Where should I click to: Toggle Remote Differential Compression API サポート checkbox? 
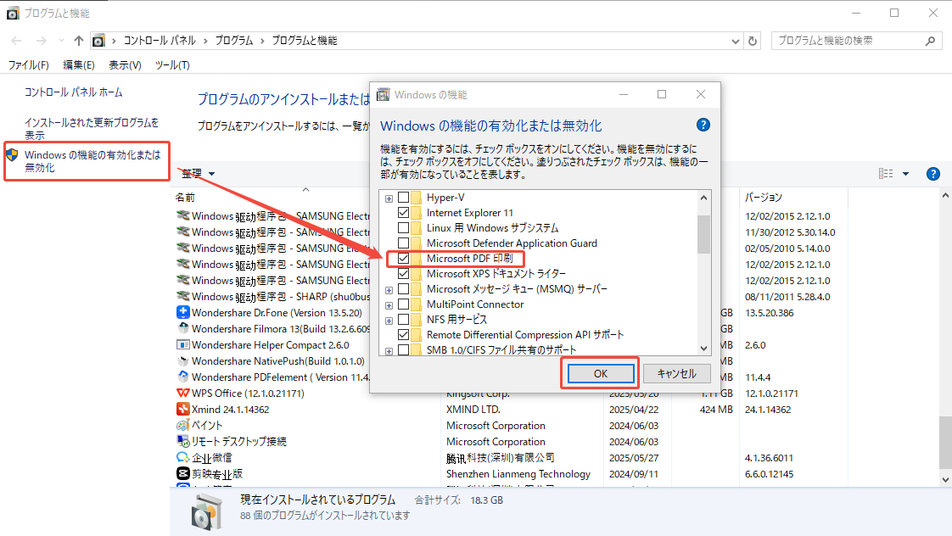tap(403, 334)
